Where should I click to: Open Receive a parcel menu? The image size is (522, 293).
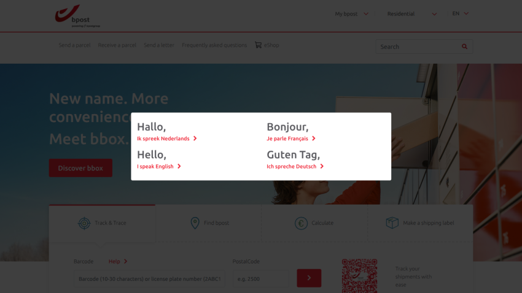pos(117,45)
